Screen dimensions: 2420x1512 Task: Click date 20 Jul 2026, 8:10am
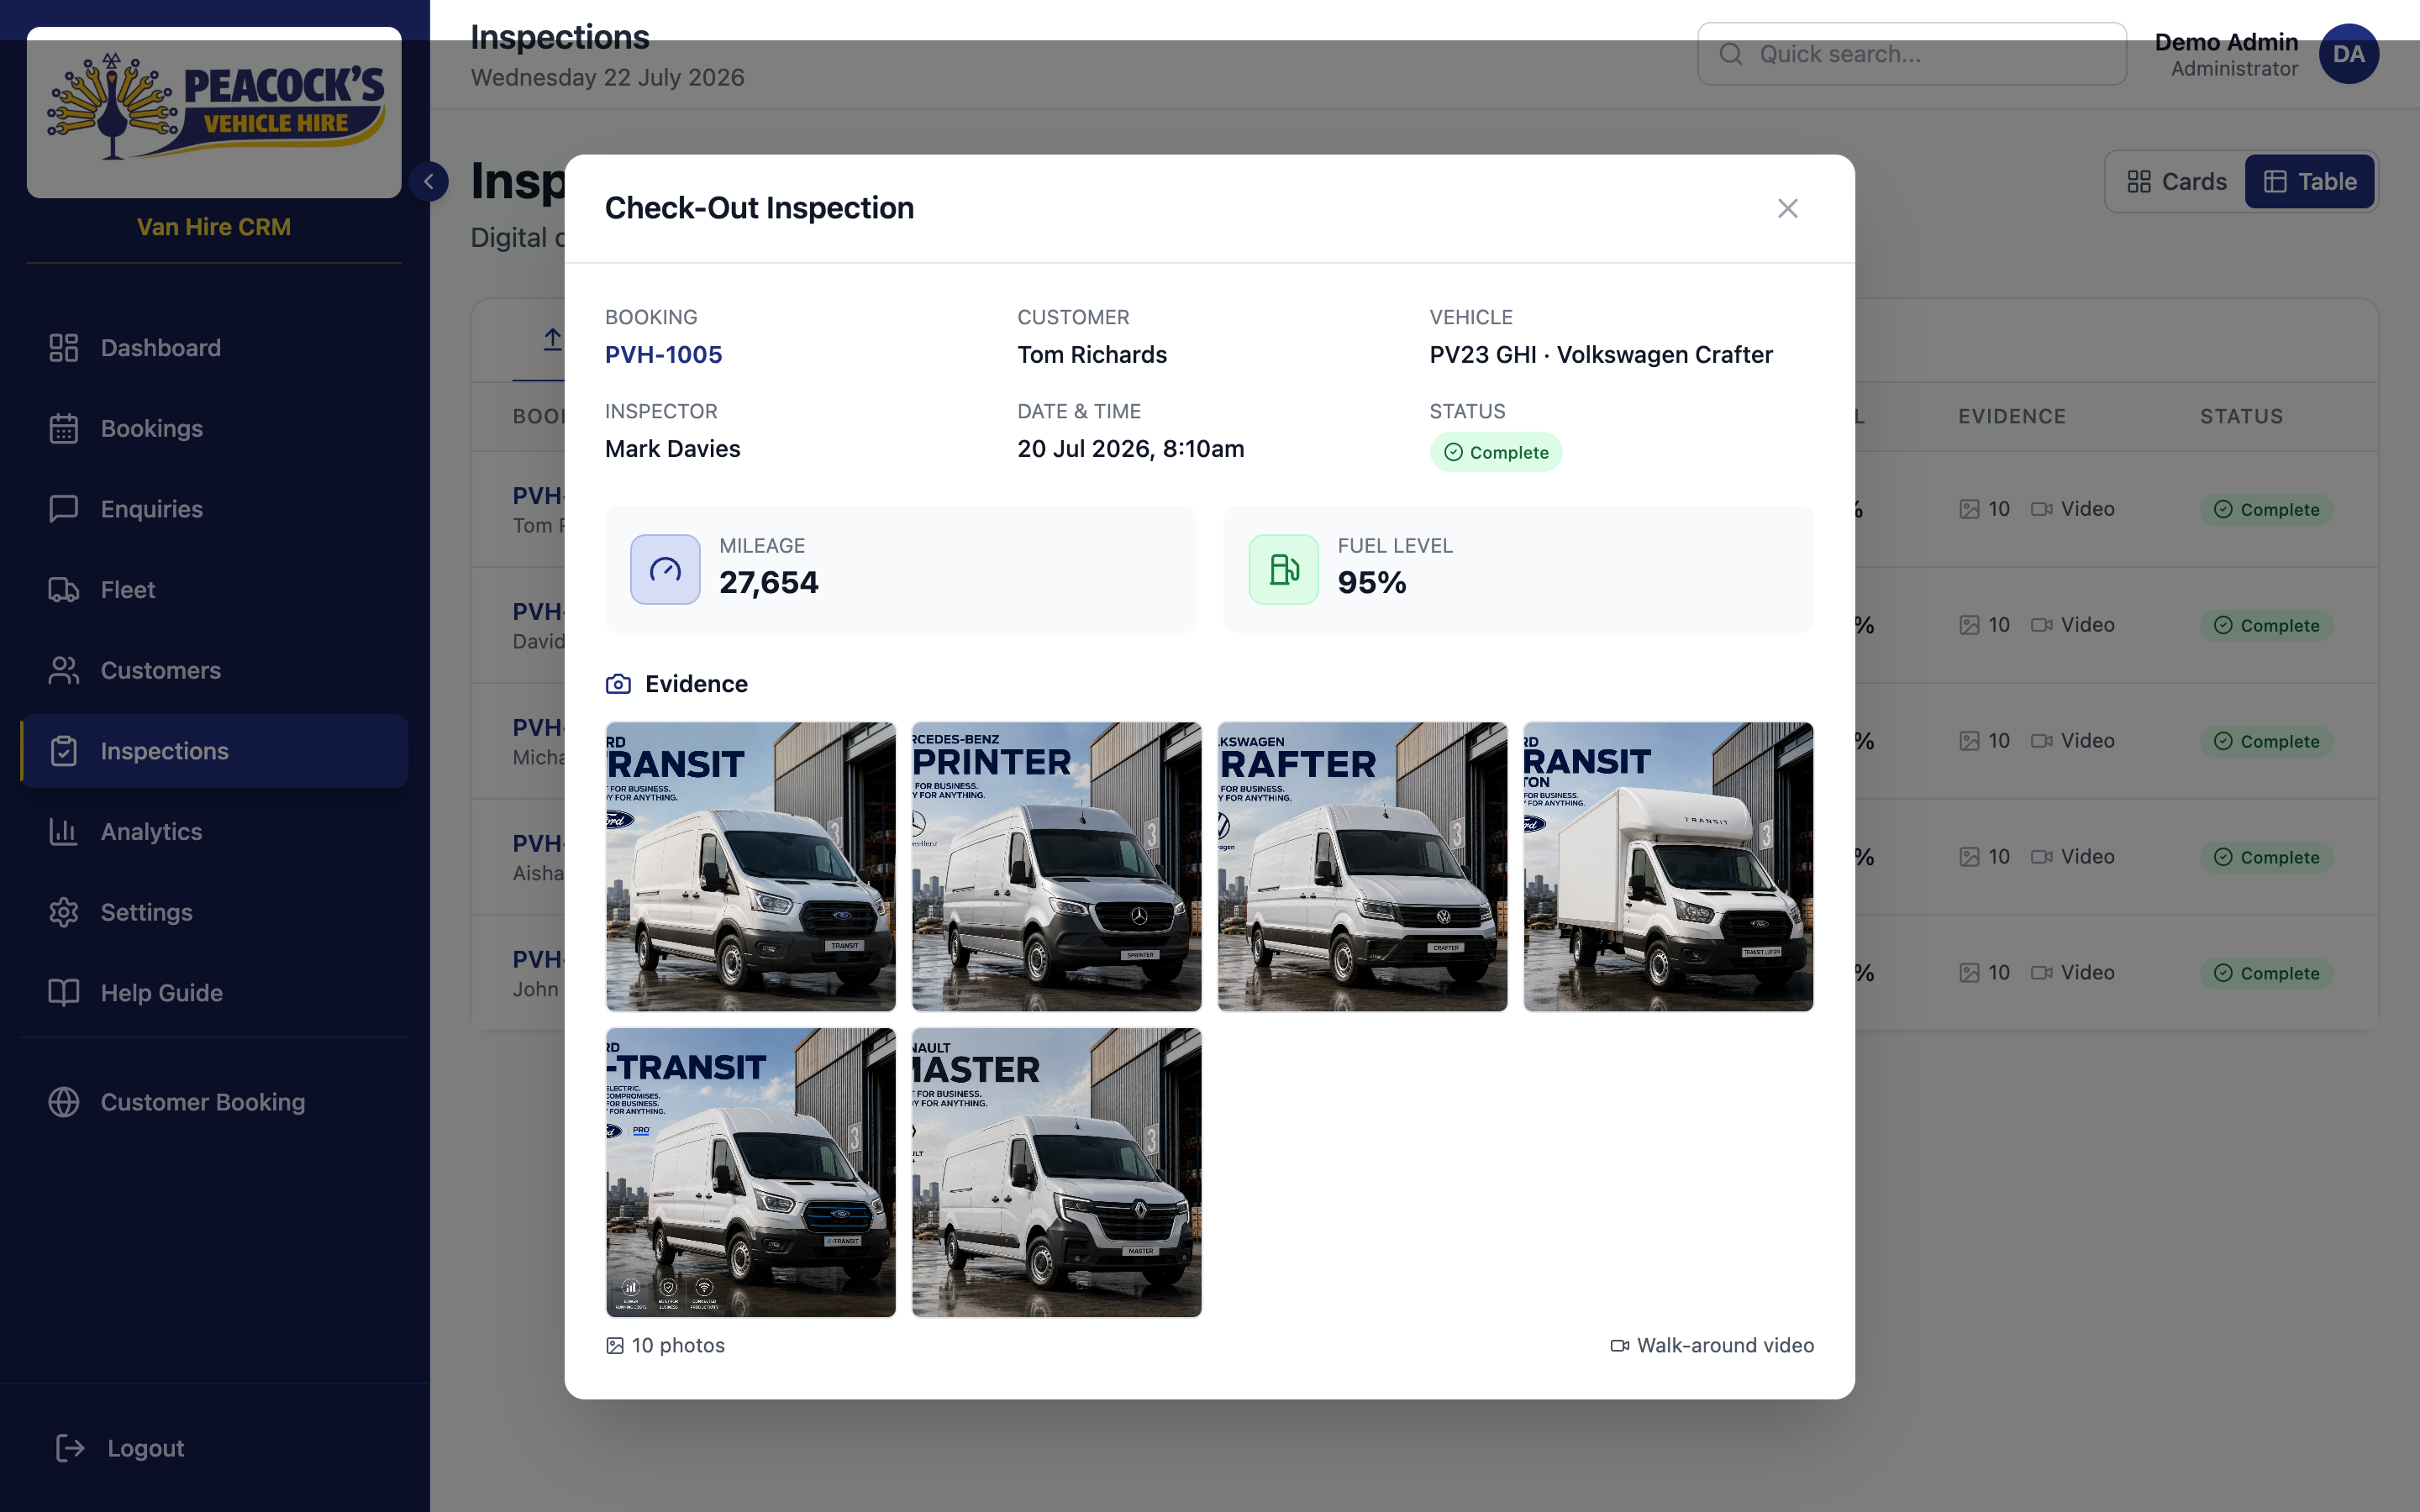pyautogui.click(x=1130, y=448)
